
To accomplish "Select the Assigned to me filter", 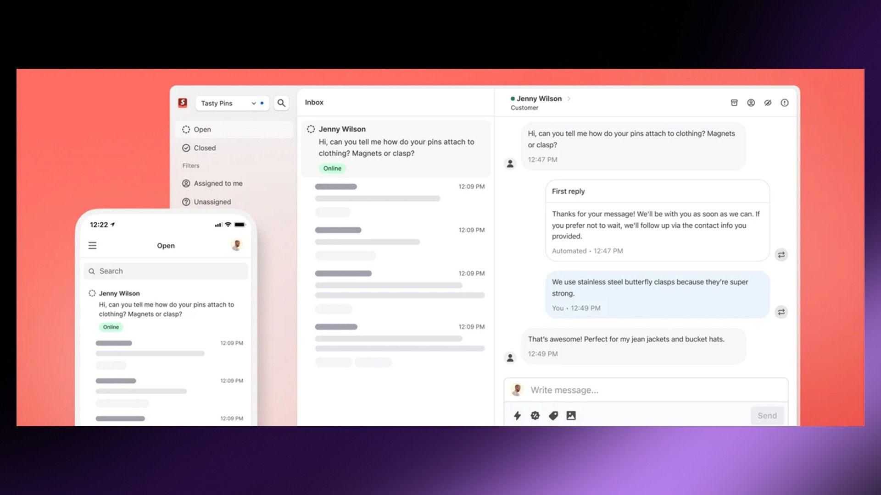I will 218,183.
